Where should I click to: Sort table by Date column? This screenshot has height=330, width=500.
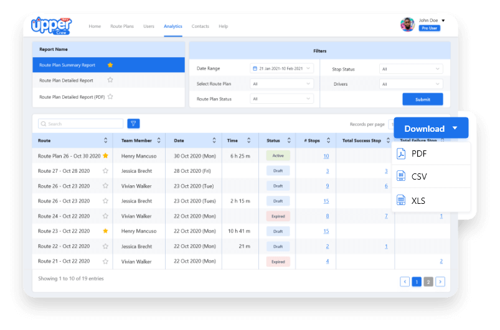coord(214,140)
